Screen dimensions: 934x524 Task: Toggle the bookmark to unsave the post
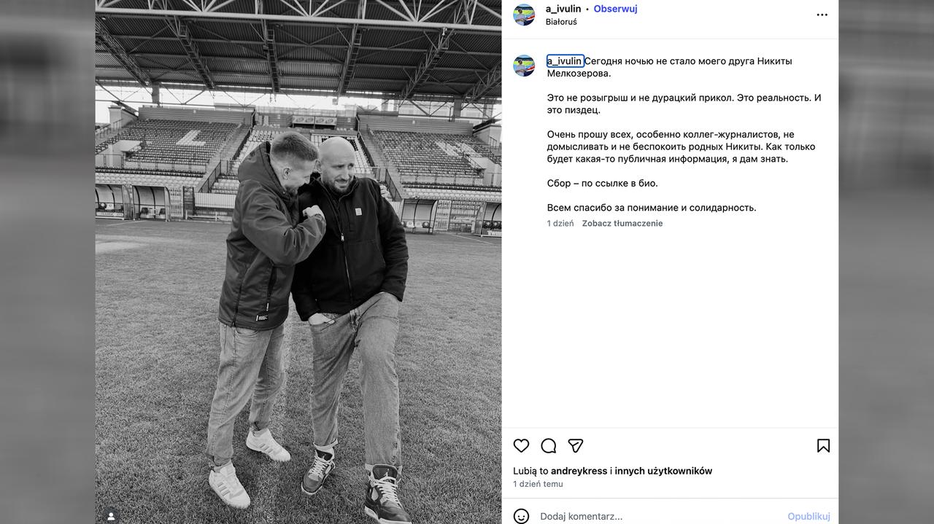(x=823, y=445)
